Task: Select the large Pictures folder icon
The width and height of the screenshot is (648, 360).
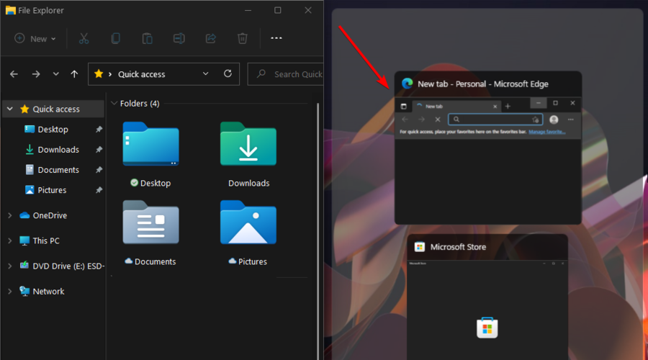Action: [x=248, y=222]
